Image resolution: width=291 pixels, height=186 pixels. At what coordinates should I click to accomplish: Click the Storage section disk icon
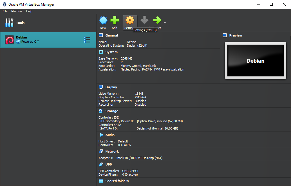[101, 111]
